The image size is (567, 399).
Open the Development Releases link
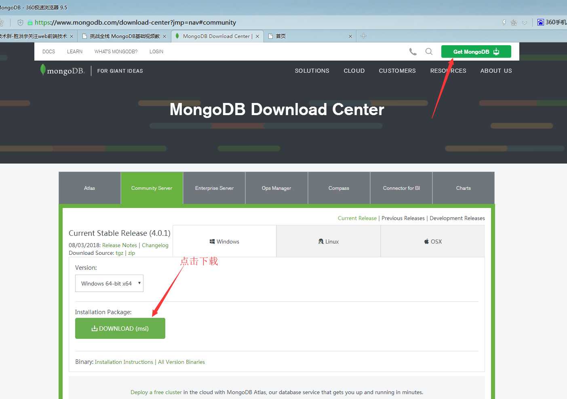tap(457, 218)
